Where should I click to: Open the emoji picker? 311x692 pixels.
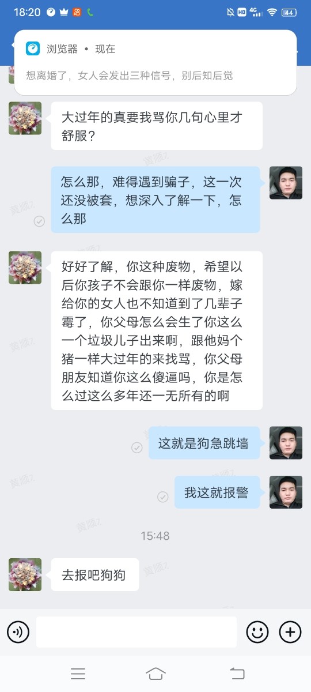click(x=257, y=632)
